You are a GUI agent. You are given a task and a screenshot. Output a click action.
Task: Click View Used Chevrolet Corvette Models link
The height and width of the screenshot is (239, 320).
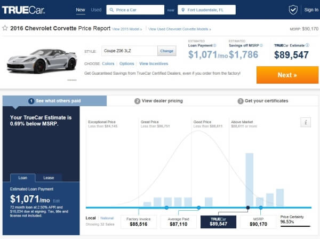(180, 29)
